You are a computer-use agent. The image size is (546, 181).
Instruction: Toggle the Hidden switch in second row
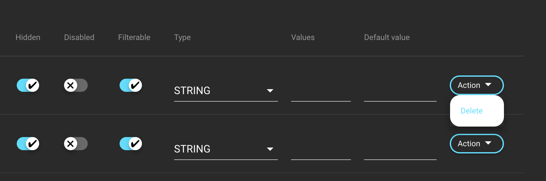[x=28, y=144]
